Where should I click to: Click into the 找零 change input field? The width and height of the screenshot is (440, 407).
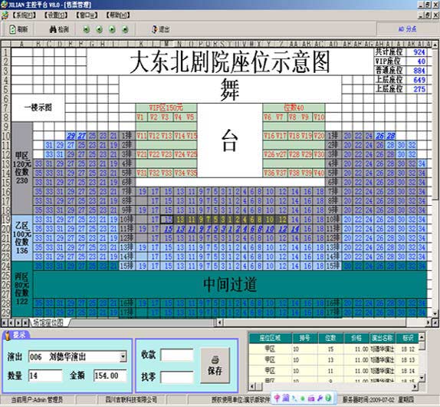[177, 377]
